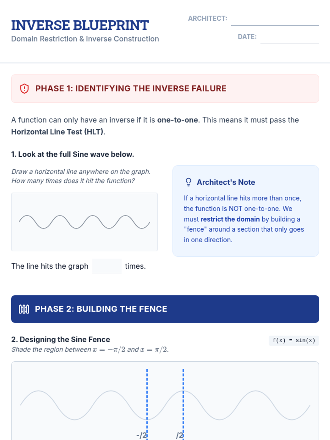Click the Phase 2: Building the Fence heading
Screen dimensions: 330x440
[x=101, y=309]
